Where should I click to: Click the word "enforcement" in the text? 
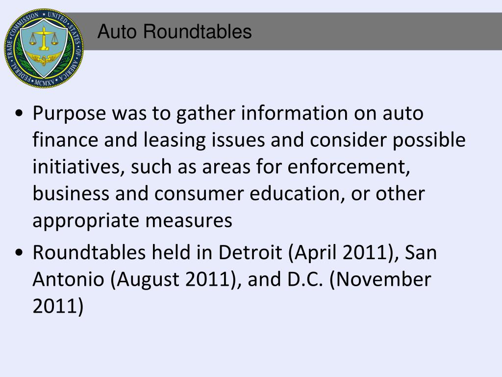tap(347, 167)
